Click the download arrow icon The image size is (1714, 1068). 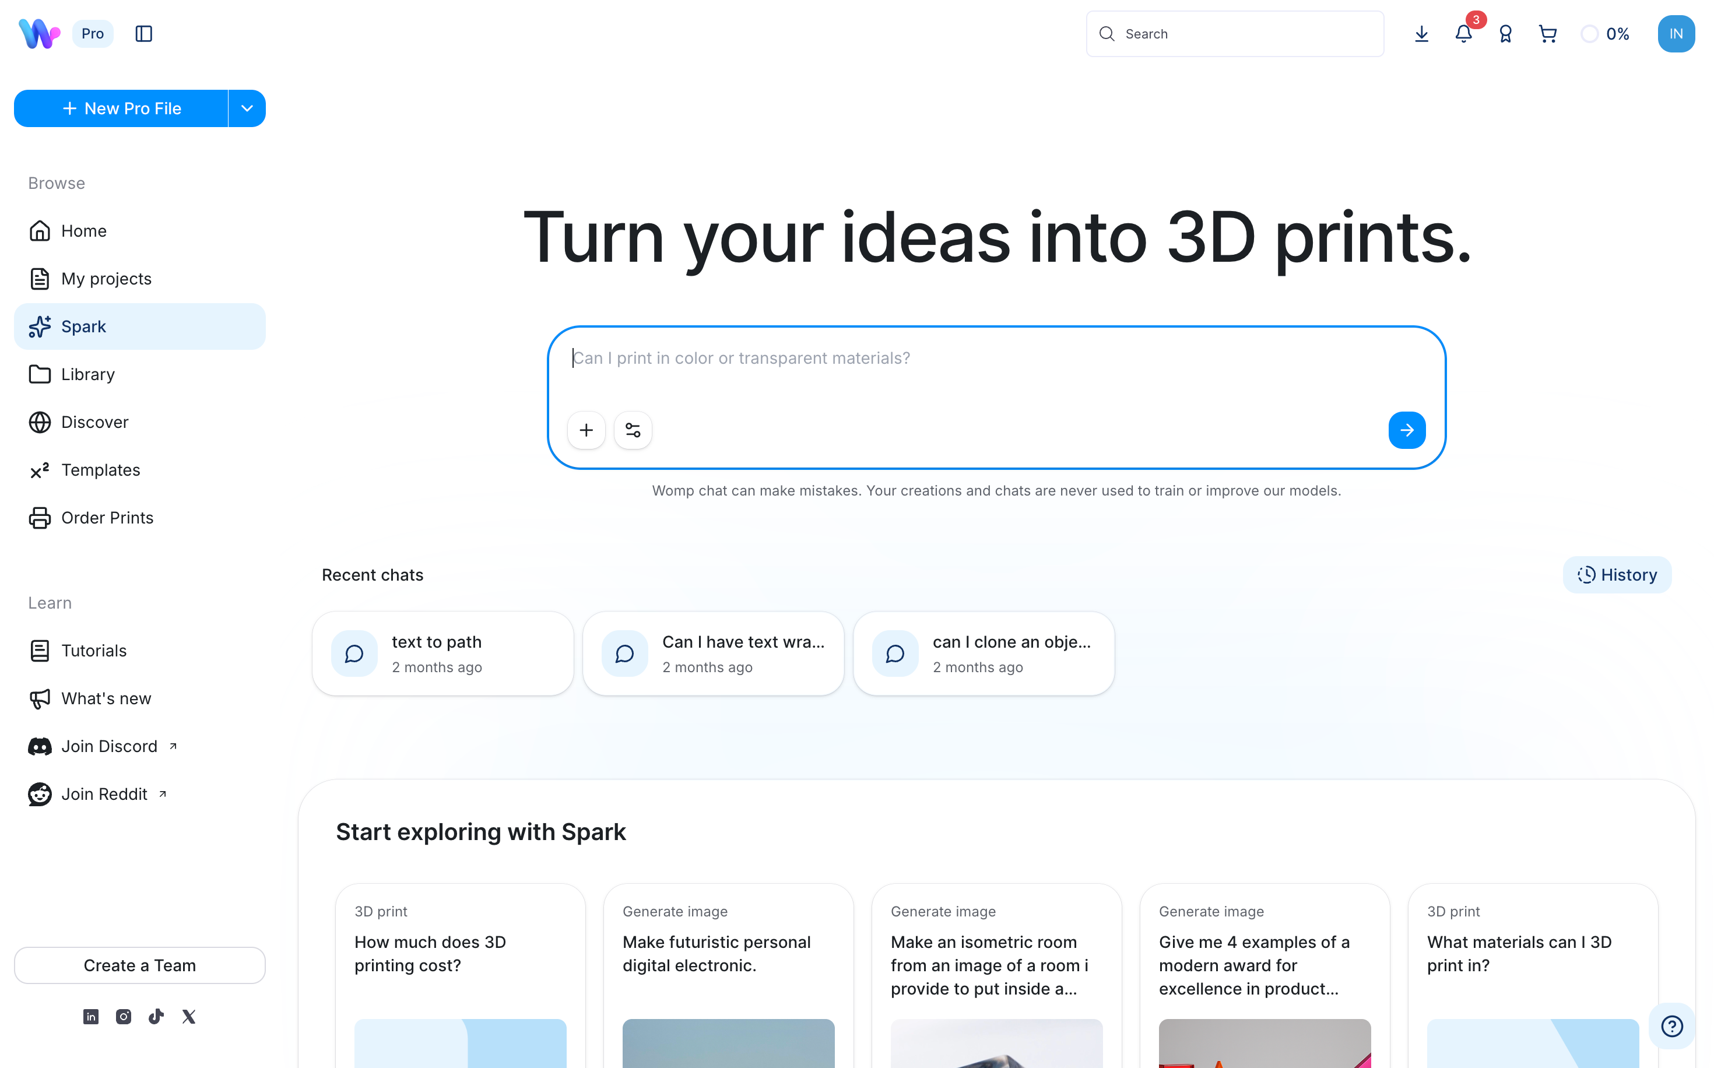coord(1421,34)
